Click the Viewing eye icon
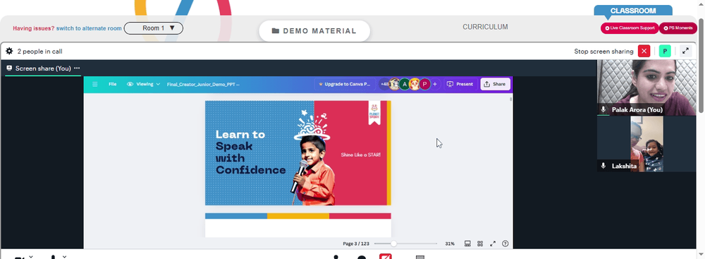This screenshot has width=705, height=259. click(130, 84)
